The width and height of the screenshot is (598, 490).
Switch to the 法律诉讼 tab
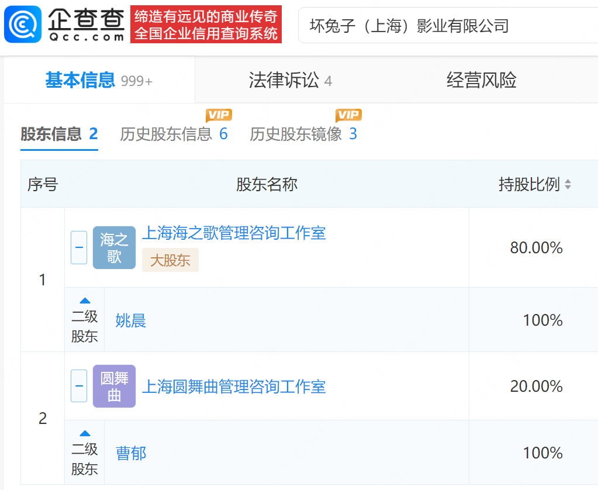point(290,81)
